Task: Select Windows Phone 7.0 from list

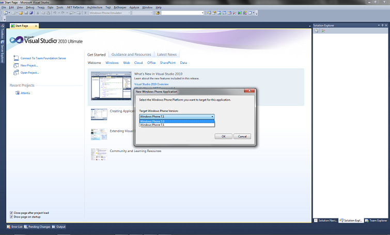Action: 177,121
